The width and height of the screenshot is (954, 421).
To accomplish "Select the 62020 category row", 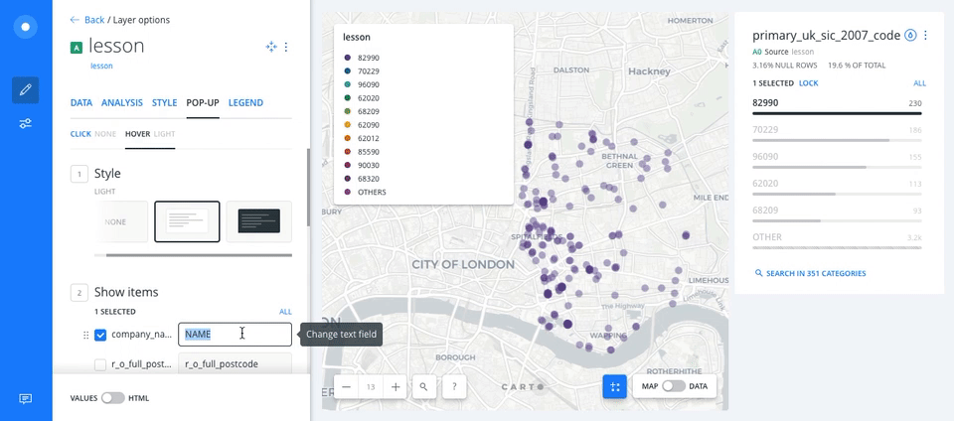I will point(837,187).
